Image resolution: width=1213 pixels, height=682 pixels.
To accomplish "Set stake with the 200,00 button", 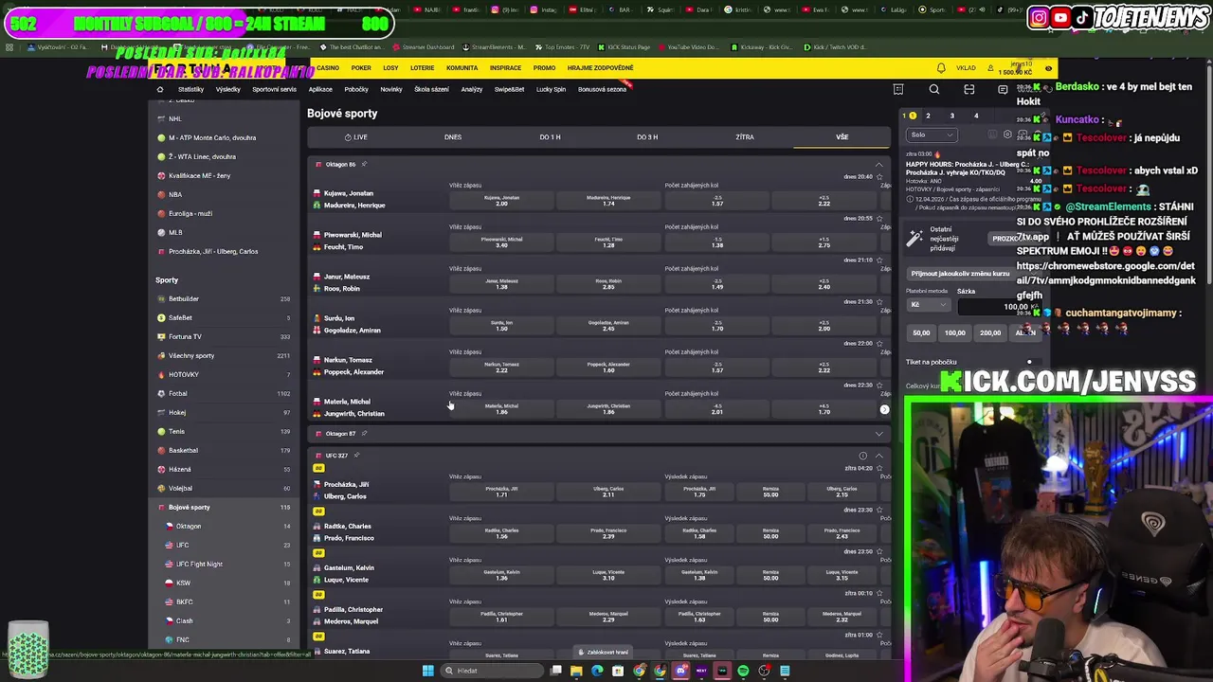I will pyautogui.click(x=990, y=332).
